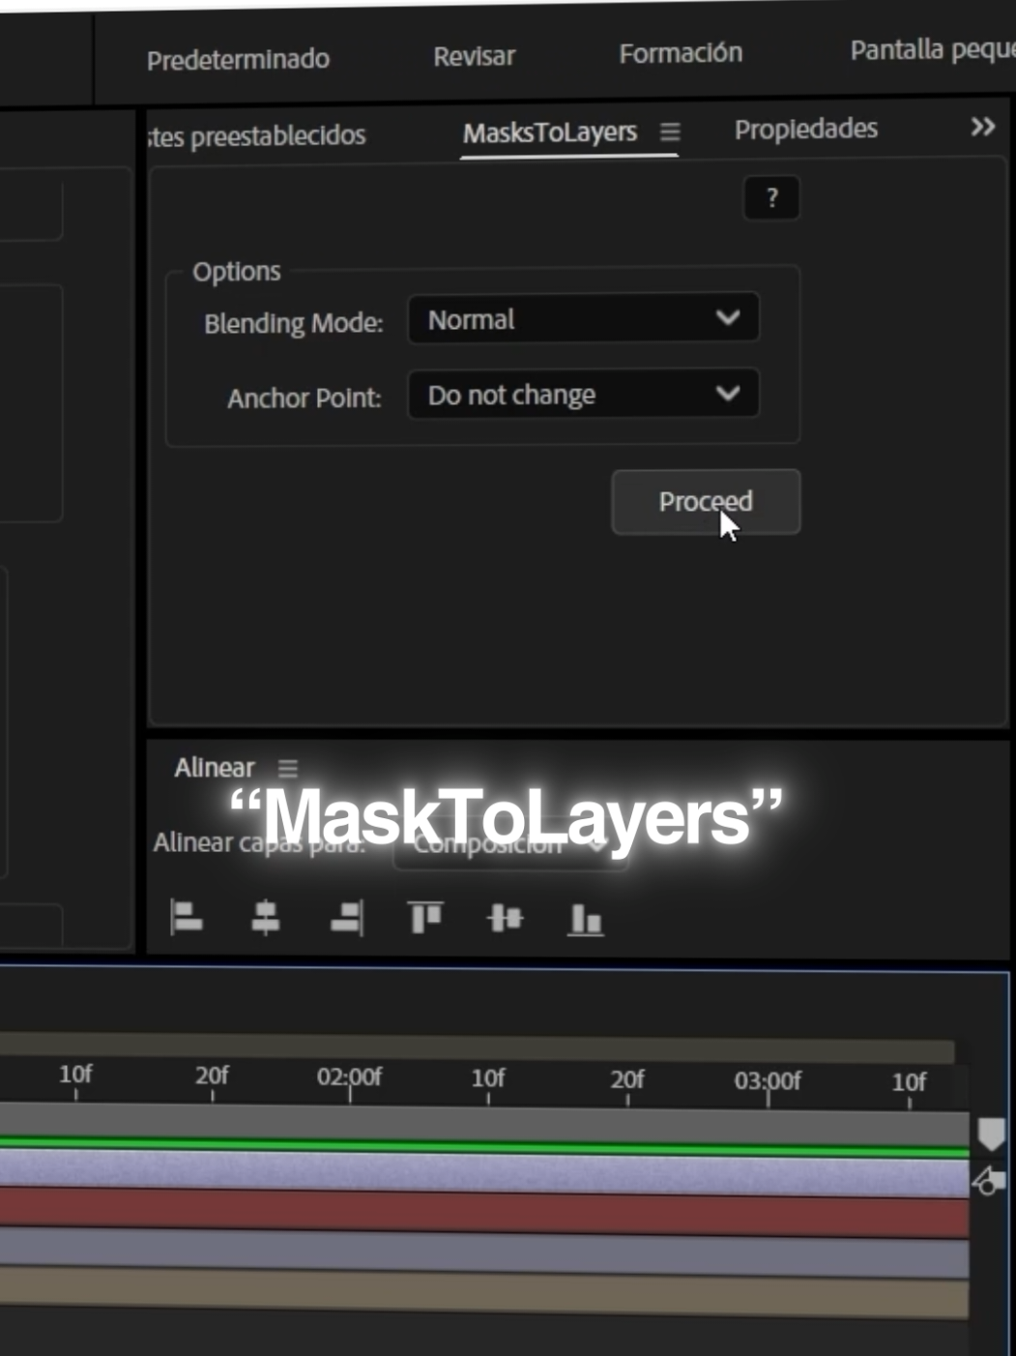Screen dimensions: 1016x1356
Task: Select the Formación workspace
Action: pos(681,52)
